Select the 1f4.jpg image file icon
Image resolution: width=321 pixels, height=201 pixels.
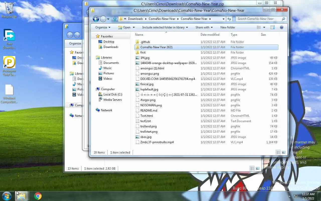pyautogui.click(x=137, y=58)
